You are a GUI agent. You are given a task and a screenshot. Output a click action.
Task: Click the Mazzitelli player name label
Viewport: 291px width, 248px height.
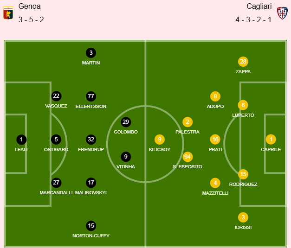[x=215, y=193]
